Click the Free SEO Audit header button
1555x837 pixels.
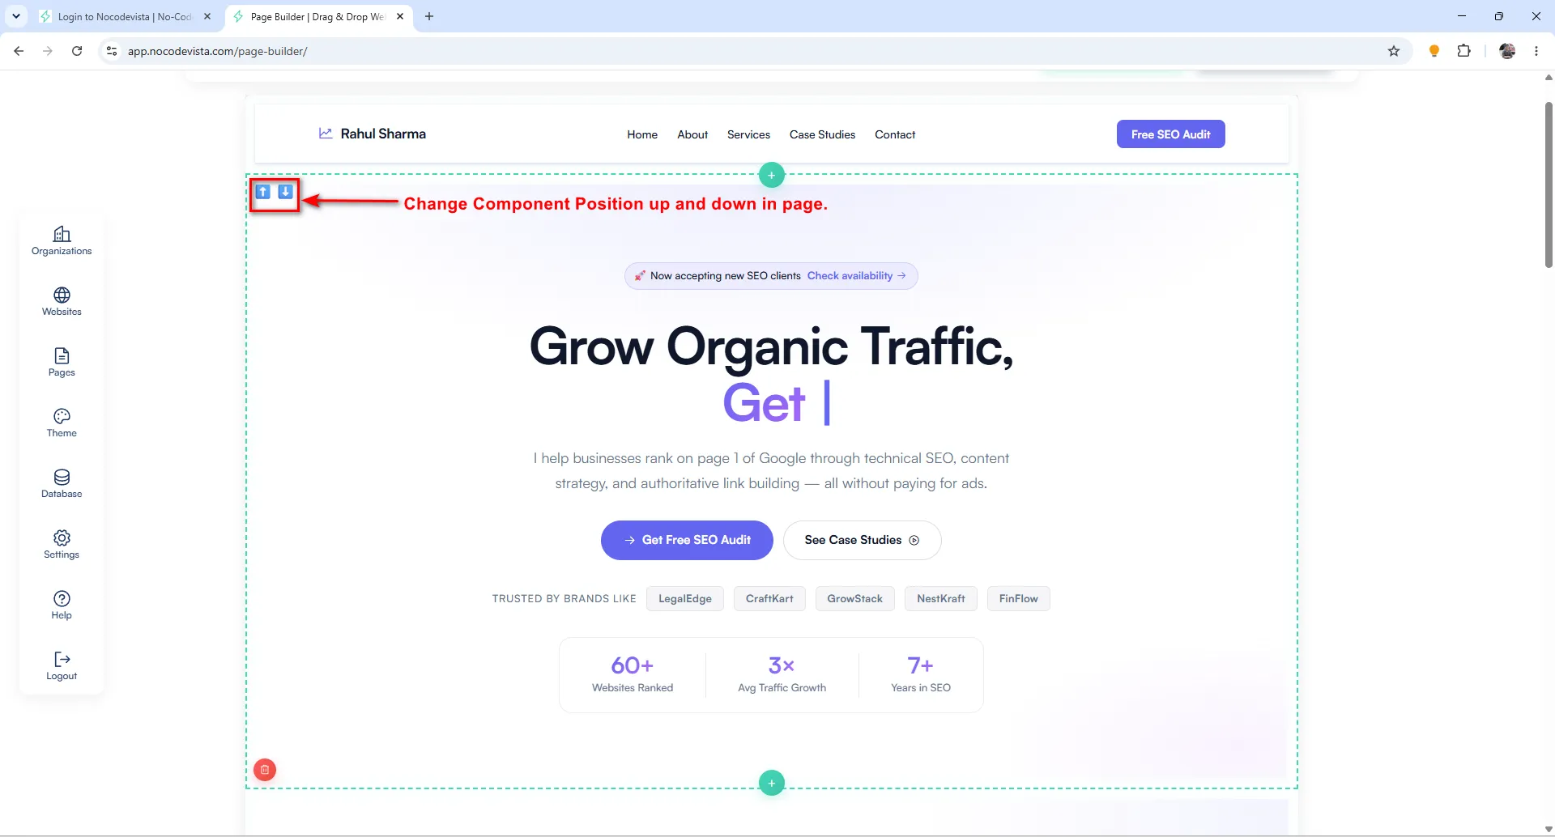[1170, 134]
